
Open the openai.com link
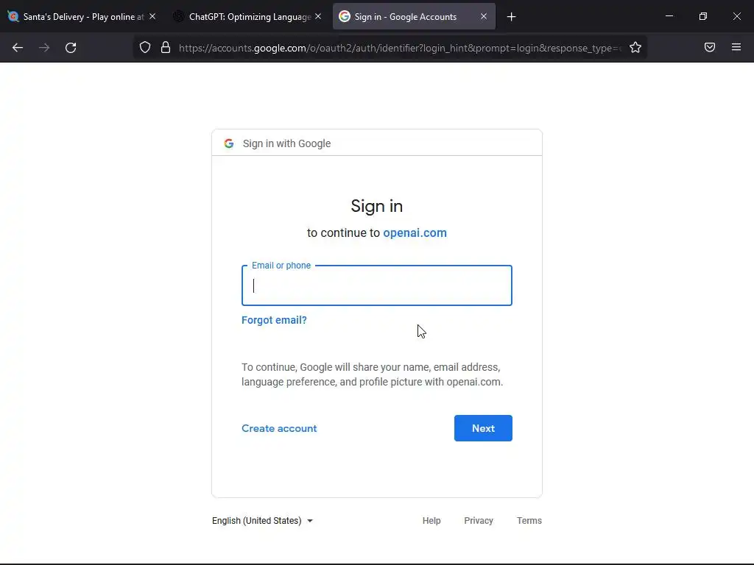(415, 232)
